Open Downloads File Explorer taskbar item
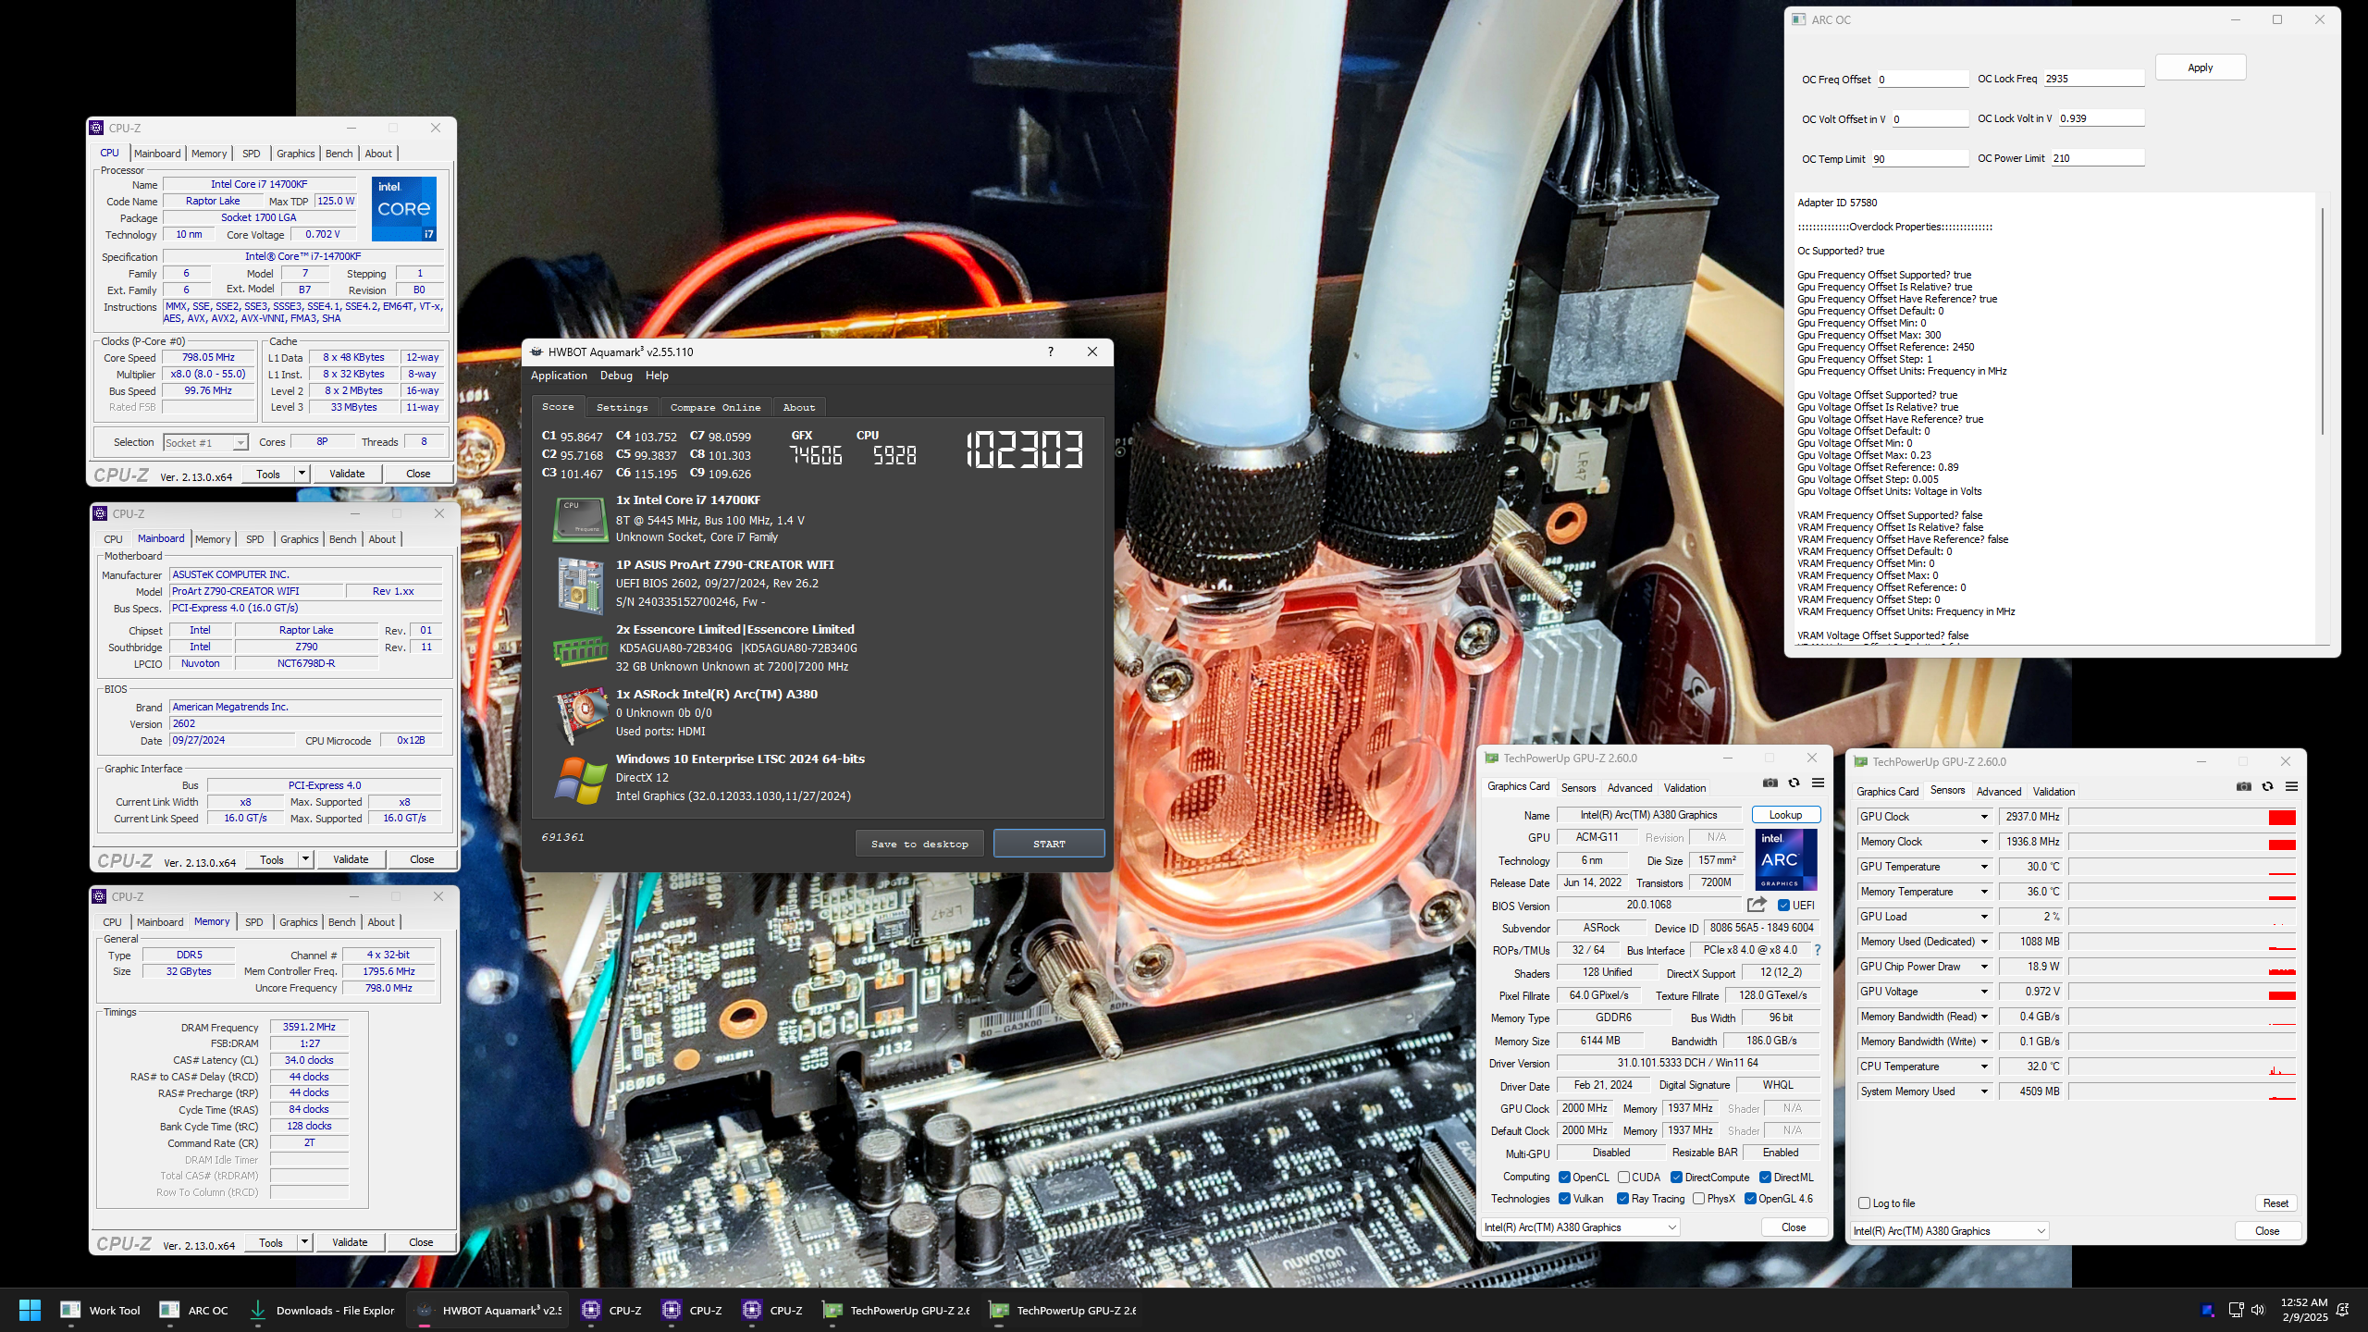 point(323,1310)
